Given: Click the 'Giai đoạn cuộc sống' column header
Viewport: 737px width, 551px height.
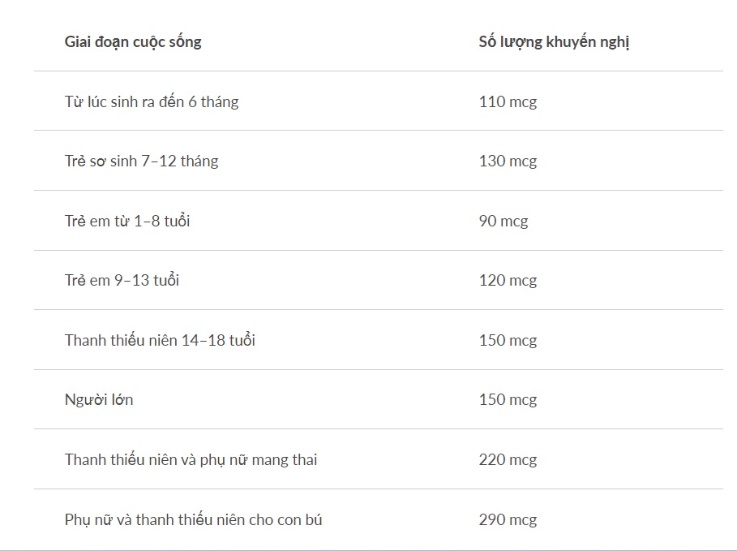Looking at the screenshot, I should [133, 41].
